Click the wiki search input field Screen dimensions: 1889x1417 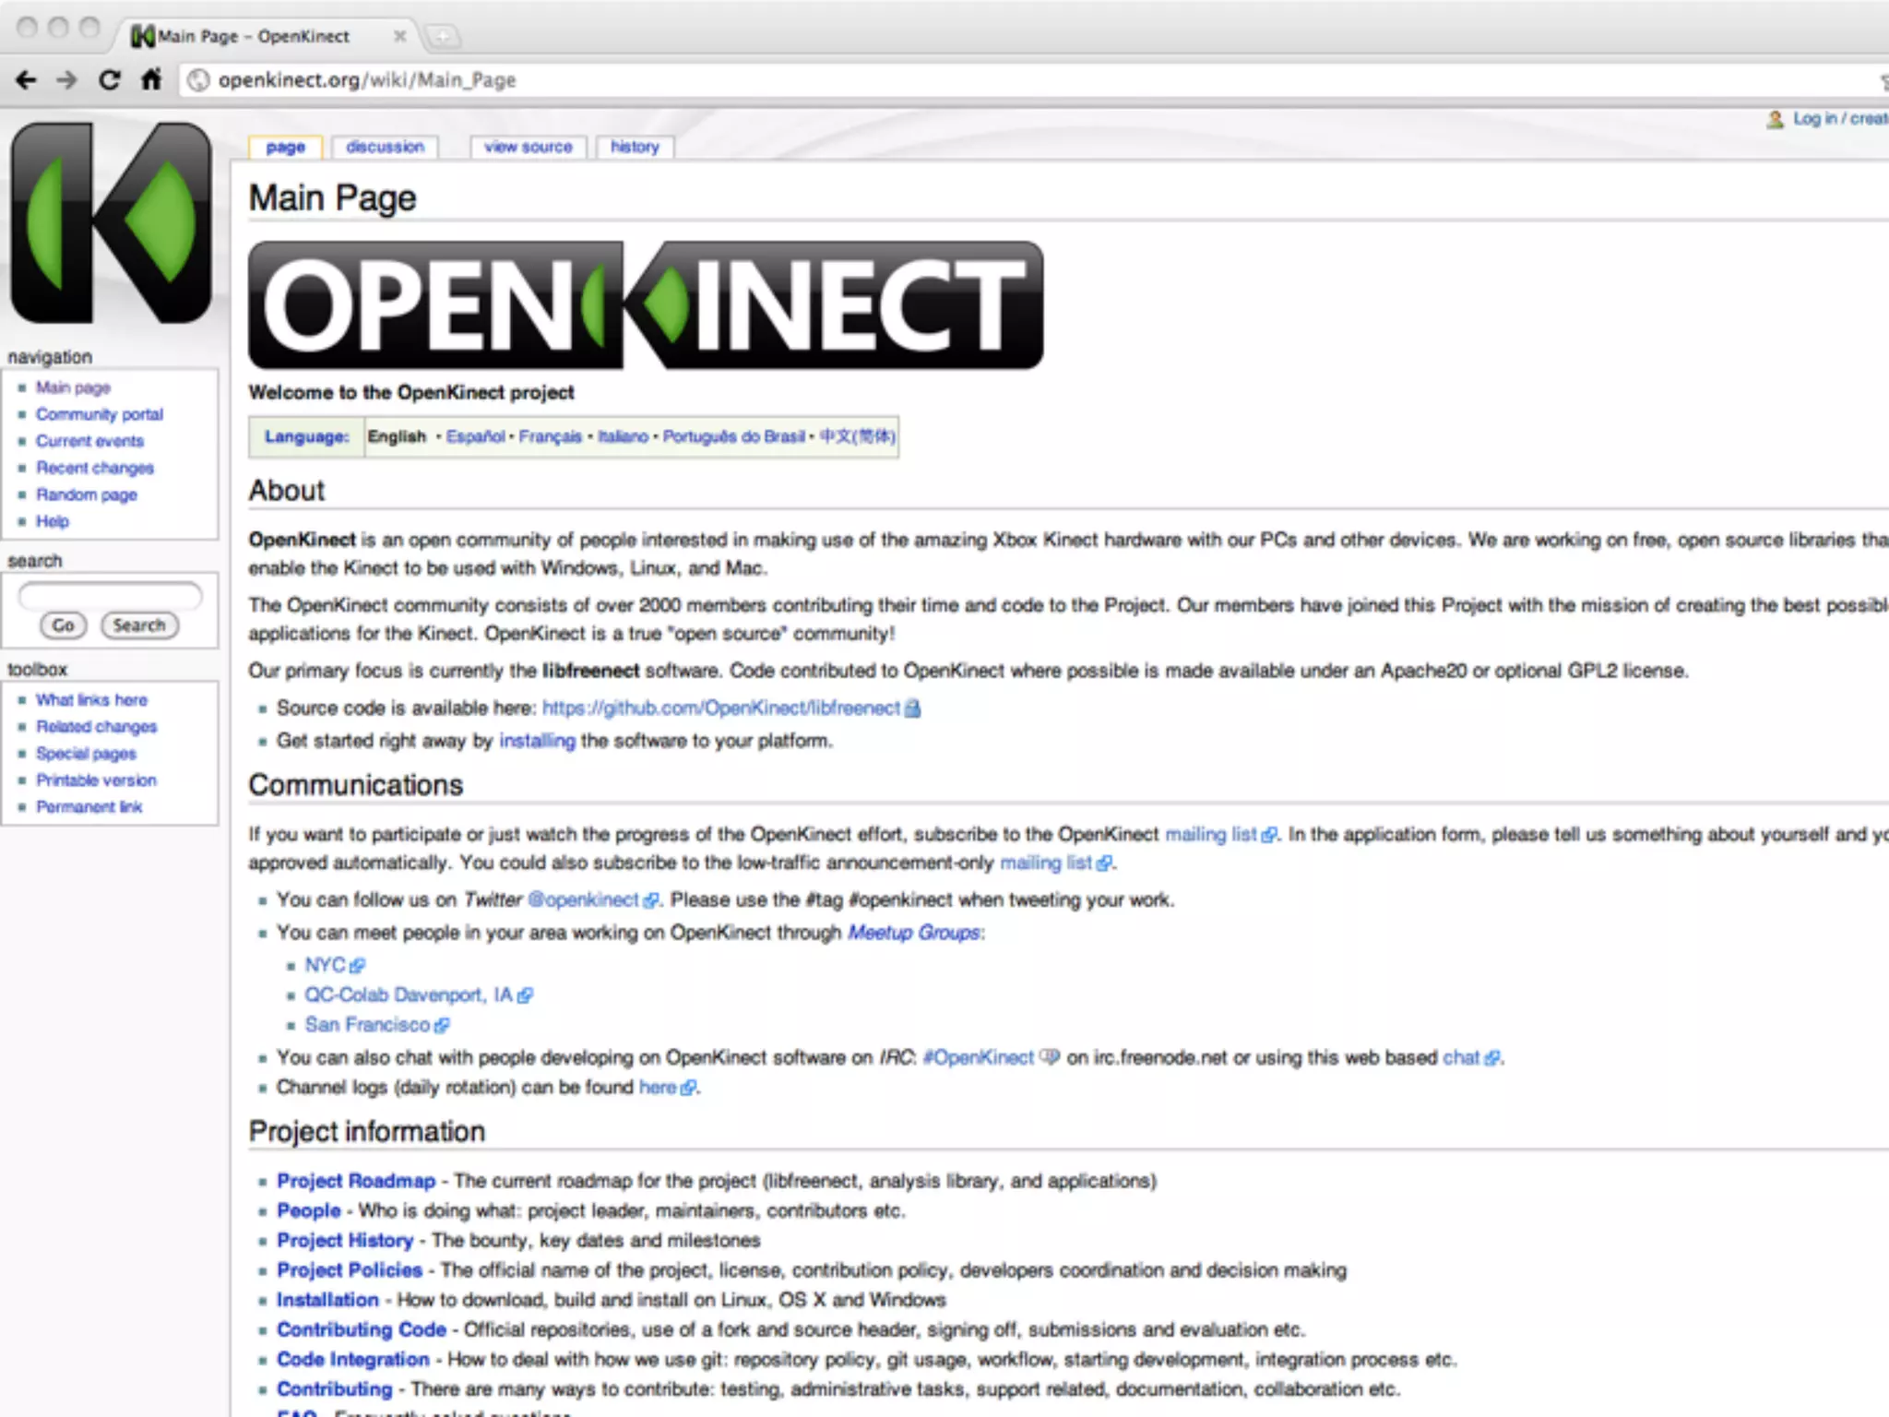110,596
